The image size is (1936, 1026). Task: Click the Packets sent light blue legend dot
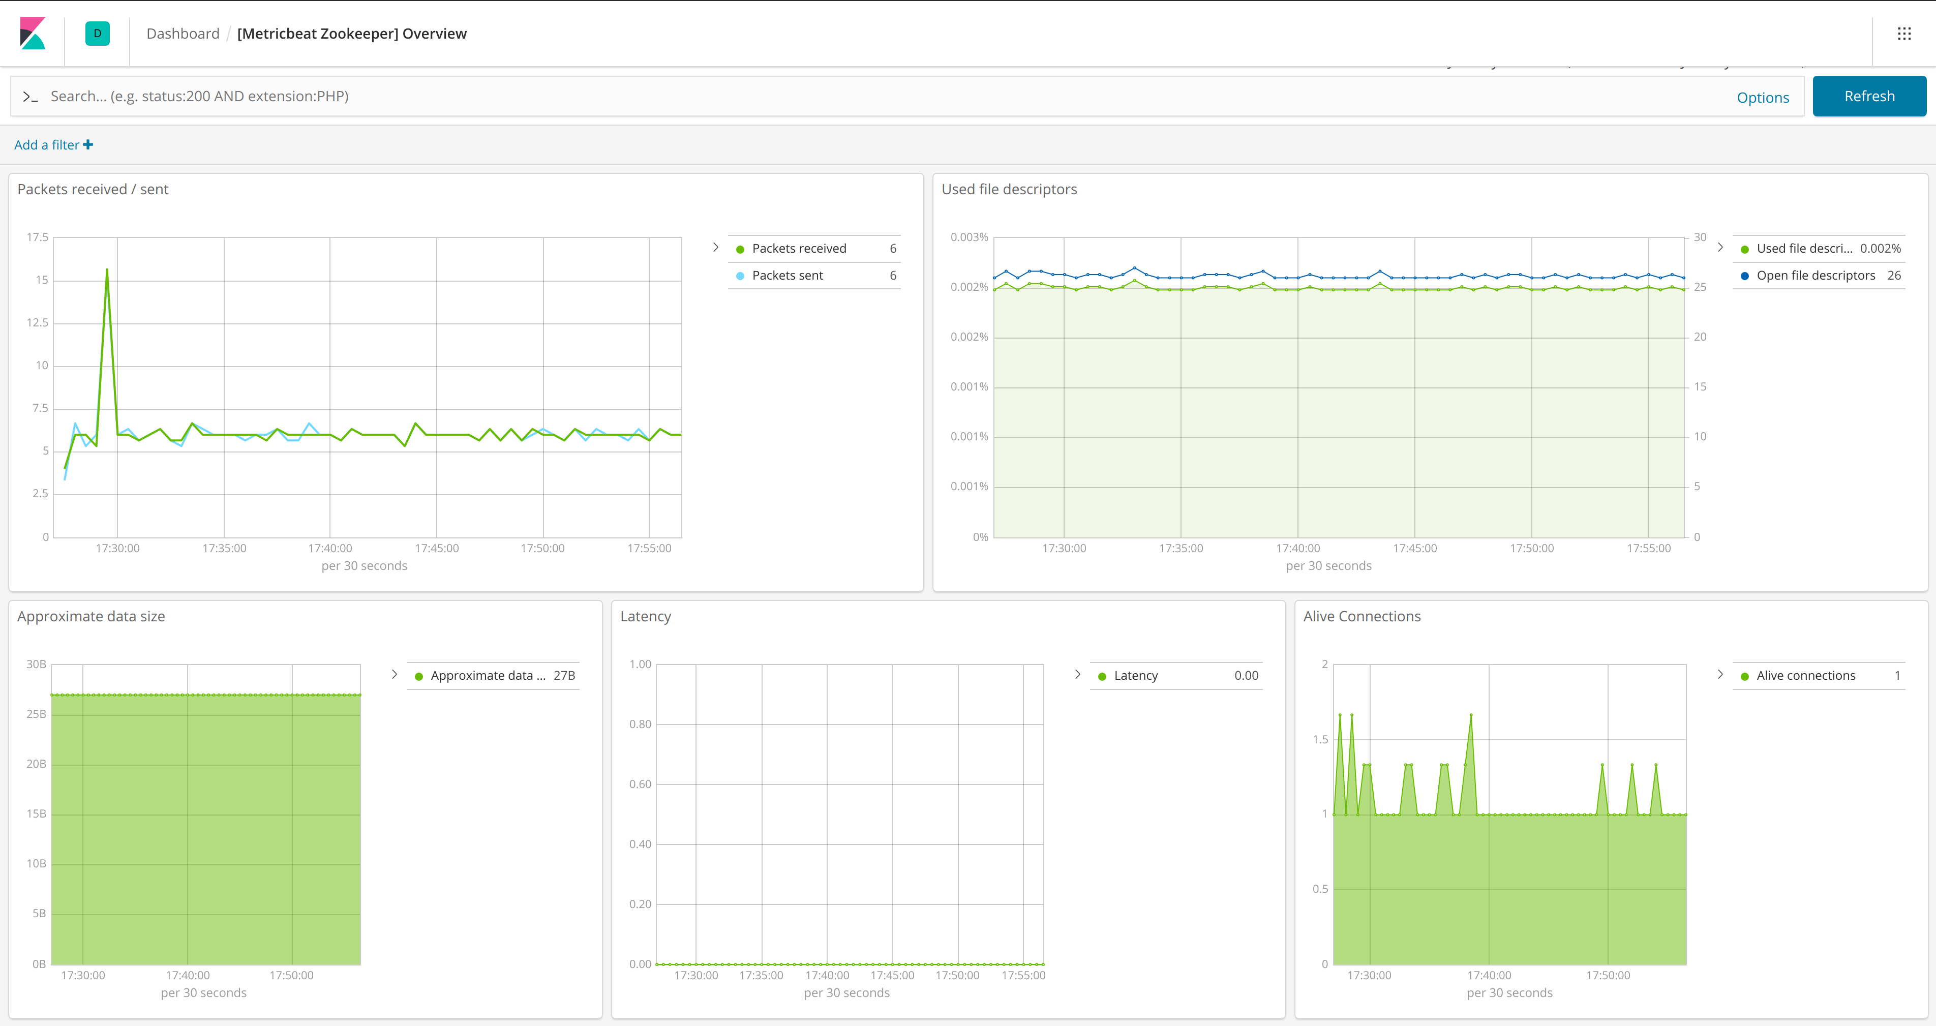point(740,276)
